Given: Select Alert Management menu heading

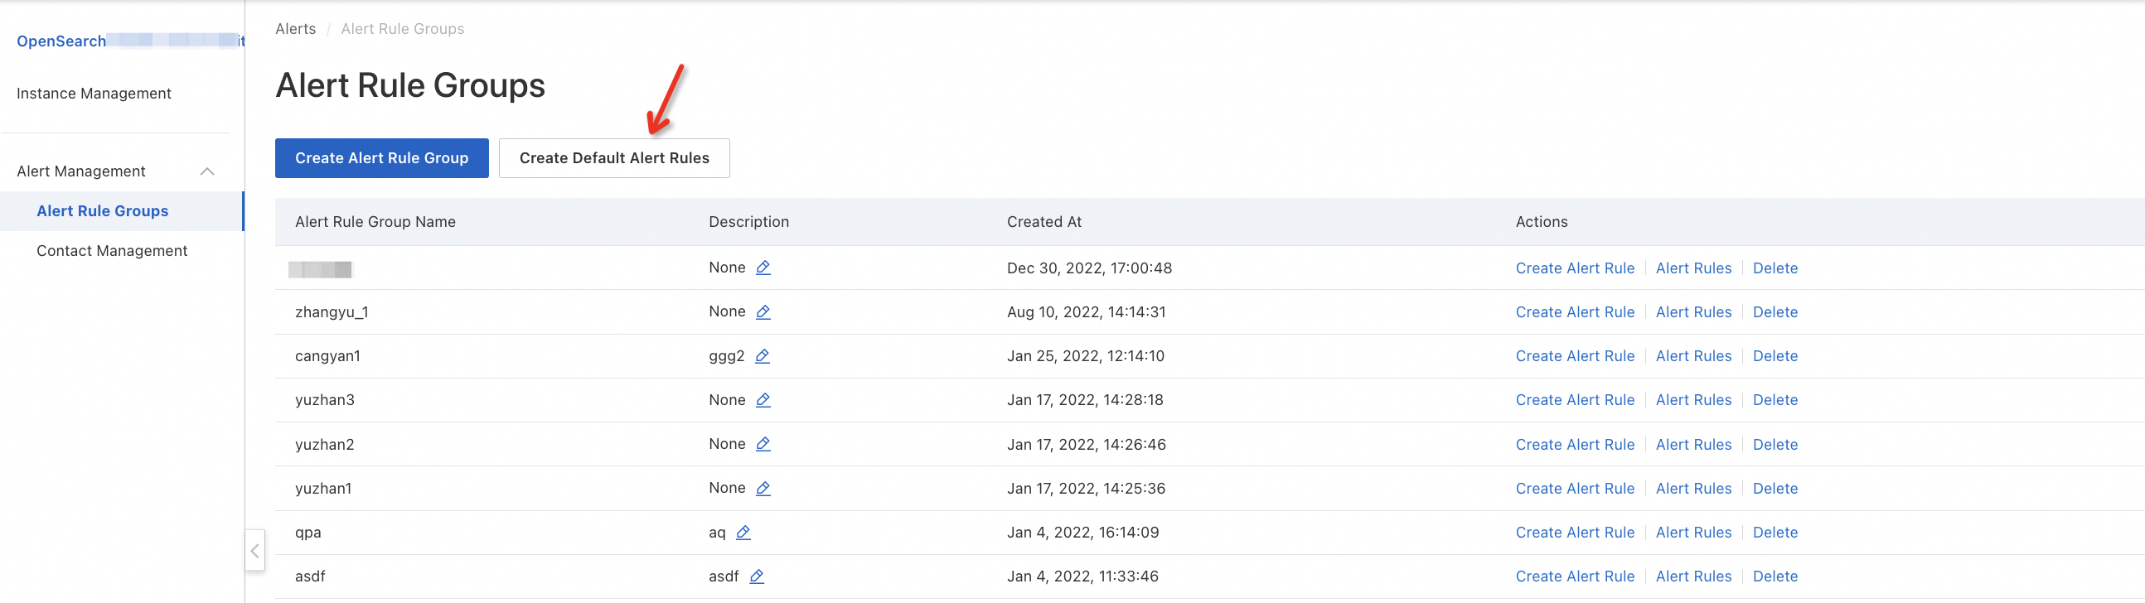Looking at the screenshot, I should pos(80,171).
